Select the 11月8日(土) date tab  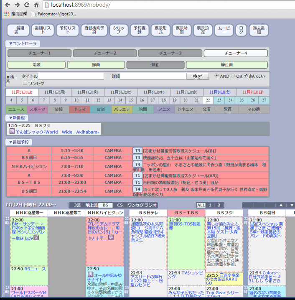point(220,92)
